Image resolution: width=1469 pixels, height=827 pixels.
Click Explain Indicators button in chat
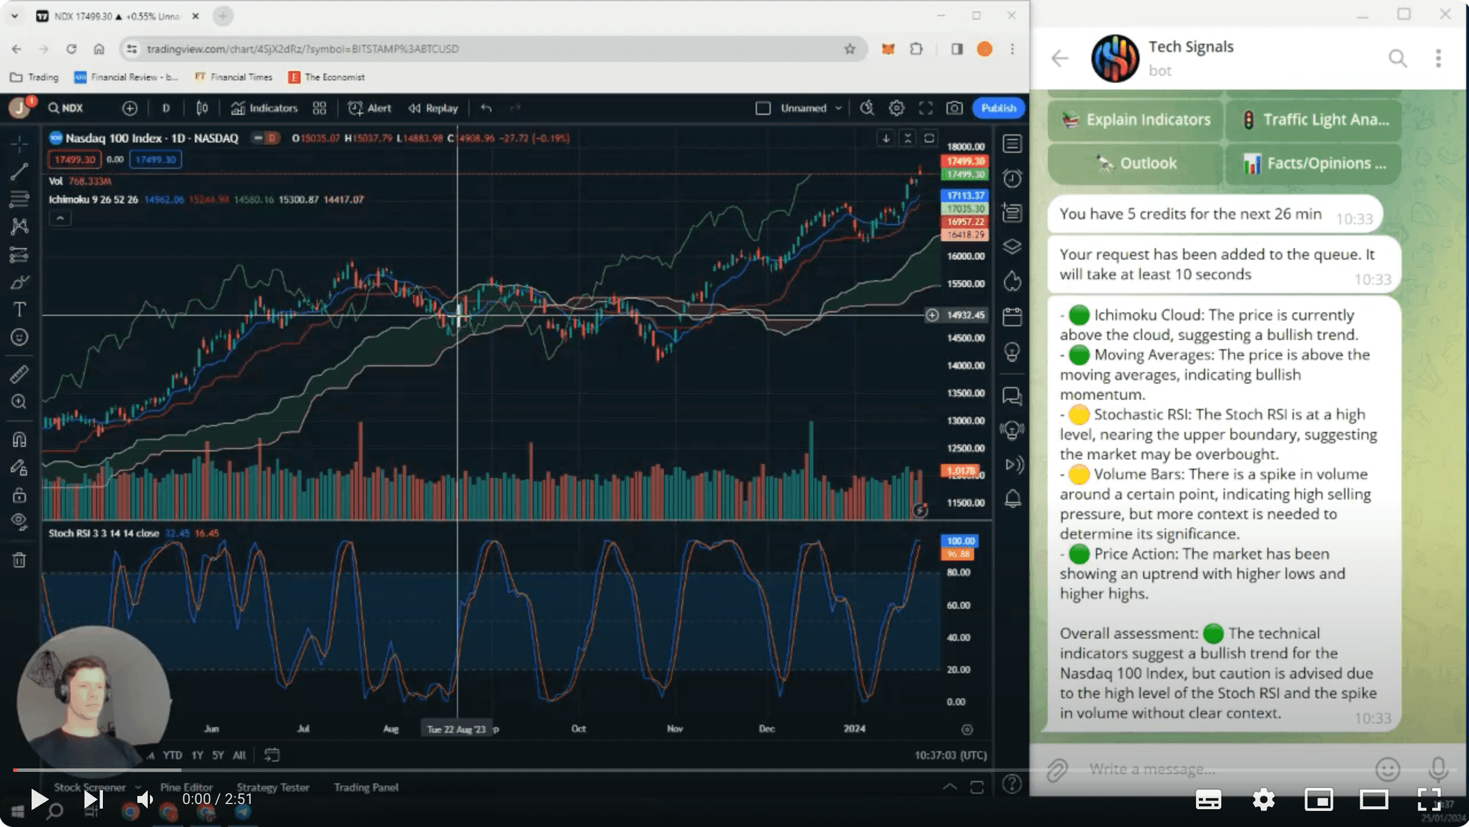(x=1137, y=119)
